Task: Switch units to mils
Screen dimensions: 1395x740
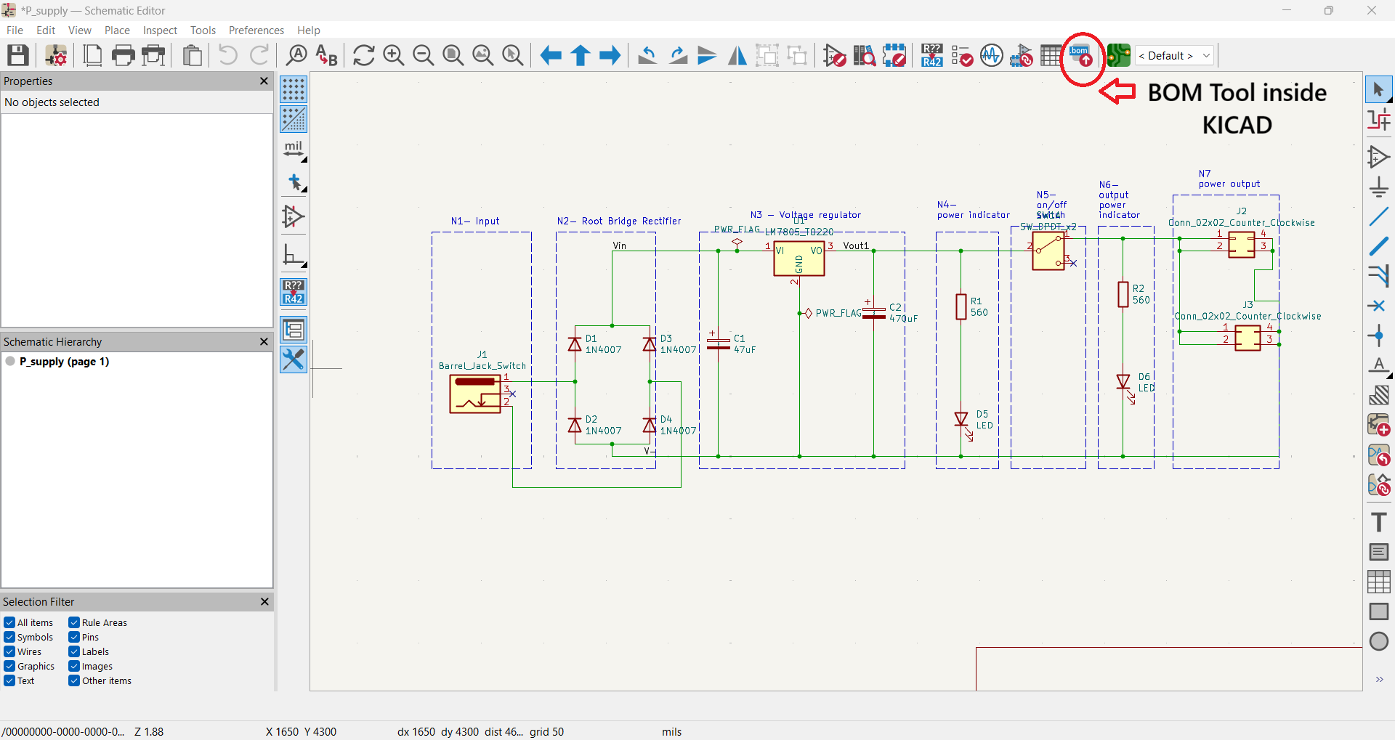Action: (x=294, y=150)
